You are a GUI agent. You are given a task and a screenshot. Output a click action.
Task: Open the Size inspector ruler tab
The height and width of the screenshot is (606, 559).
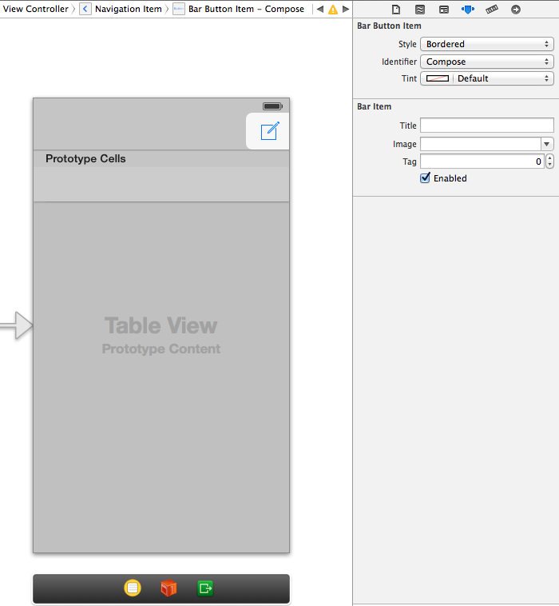tap(492, 10)
